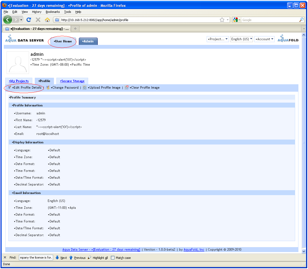308x269 pixels.
Task: Click the browser Back arrow button
Action: coord(8,20)
